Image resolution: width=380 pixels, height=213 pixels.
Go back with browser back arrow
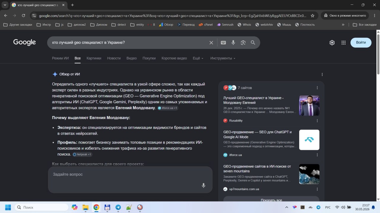6,16
